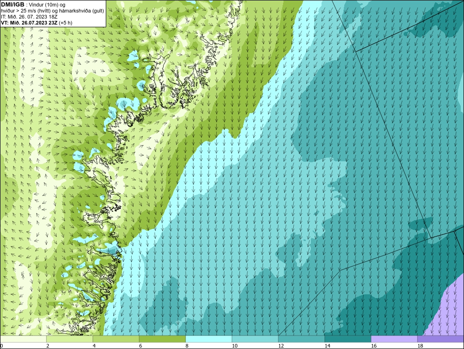464x349 pixels.
Task: Click the legend label 14
Action: 327,346
